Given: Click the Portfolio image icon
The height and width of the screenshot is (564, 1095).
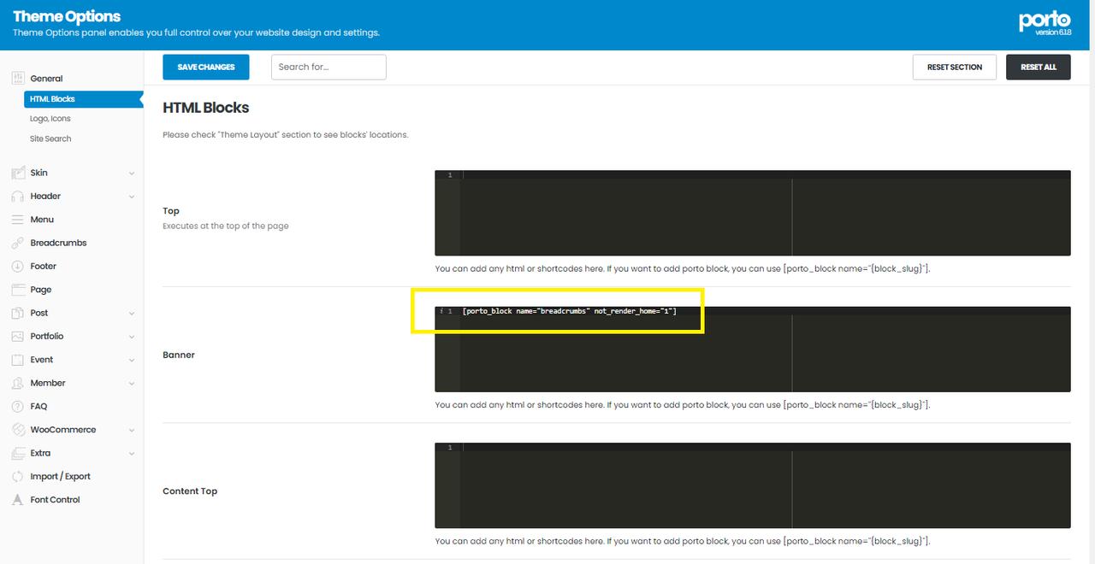Looking at the screenshot, I should point(18,336).
